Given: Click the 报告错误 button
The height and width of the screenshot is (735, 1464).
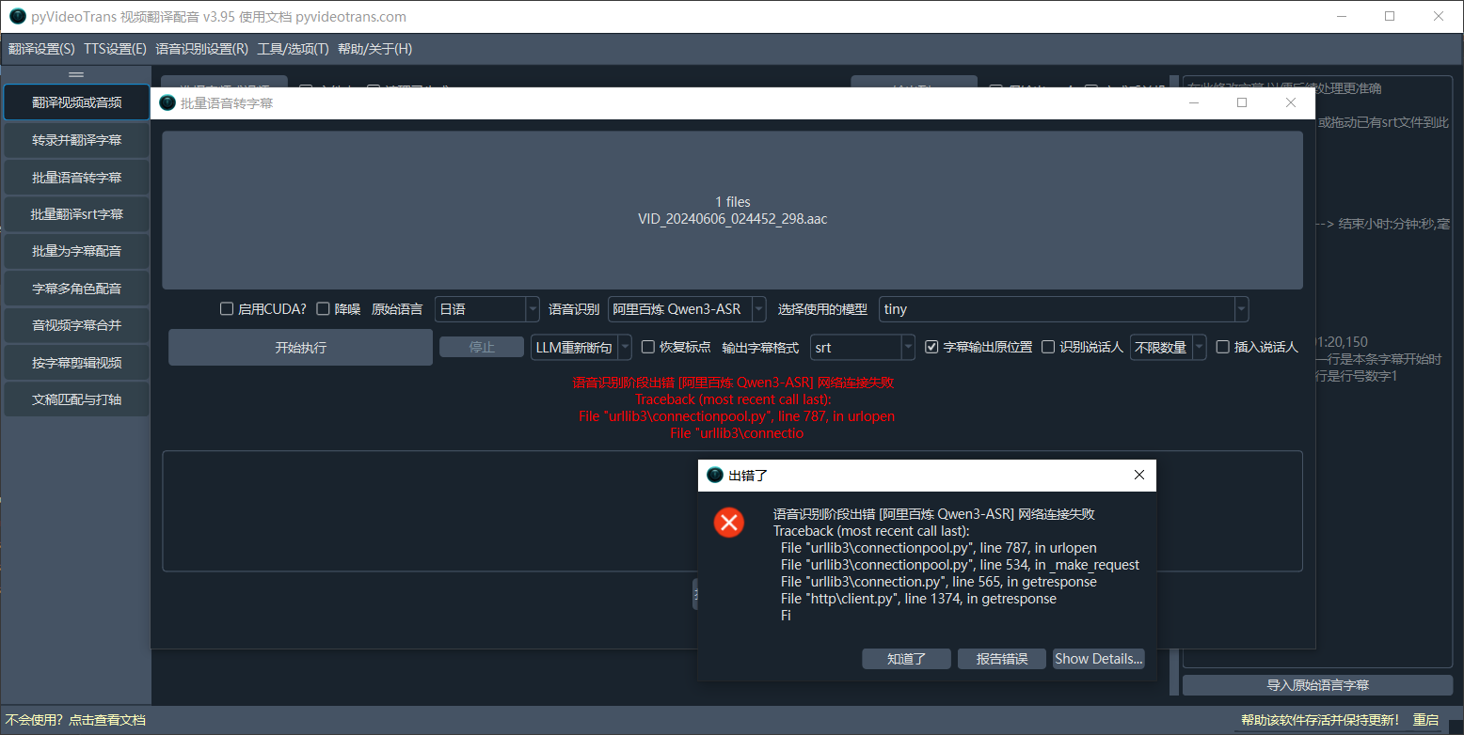Looking at the screenshot, I should click(1002, 659).
